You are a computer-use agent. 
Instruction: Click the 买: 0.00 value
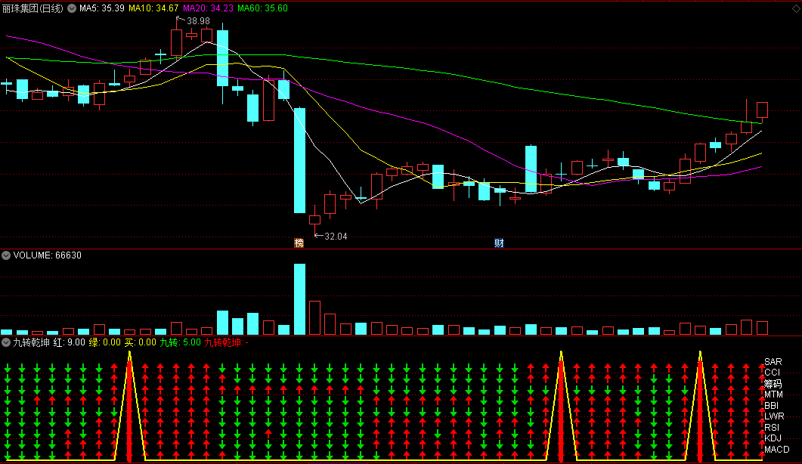pyautogui.click(x=140, y=342)
